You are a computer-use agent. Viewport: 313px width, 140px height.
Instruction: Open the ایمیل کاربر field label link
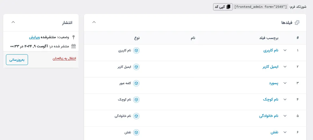(270, 67)
